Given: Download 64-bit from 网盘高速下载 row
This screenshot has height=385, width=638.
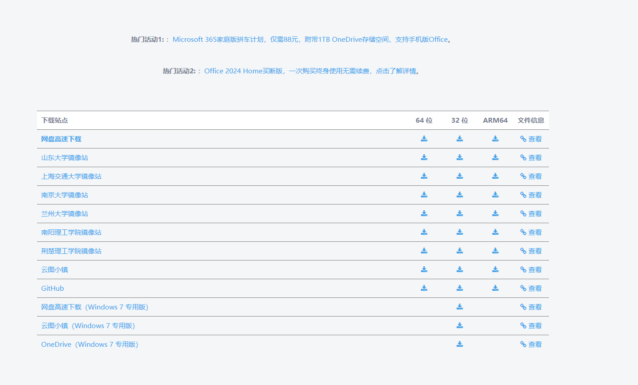Looking at the screenshot, I should pyautogui.click(x=424, y=139).
